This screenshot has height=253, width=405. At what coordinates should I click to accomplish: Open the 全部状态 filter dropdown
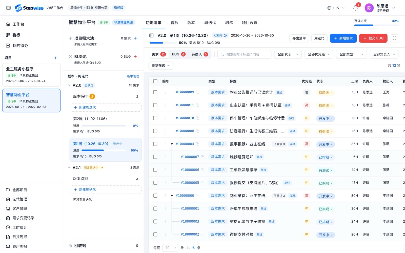click(x=288, y=54)
